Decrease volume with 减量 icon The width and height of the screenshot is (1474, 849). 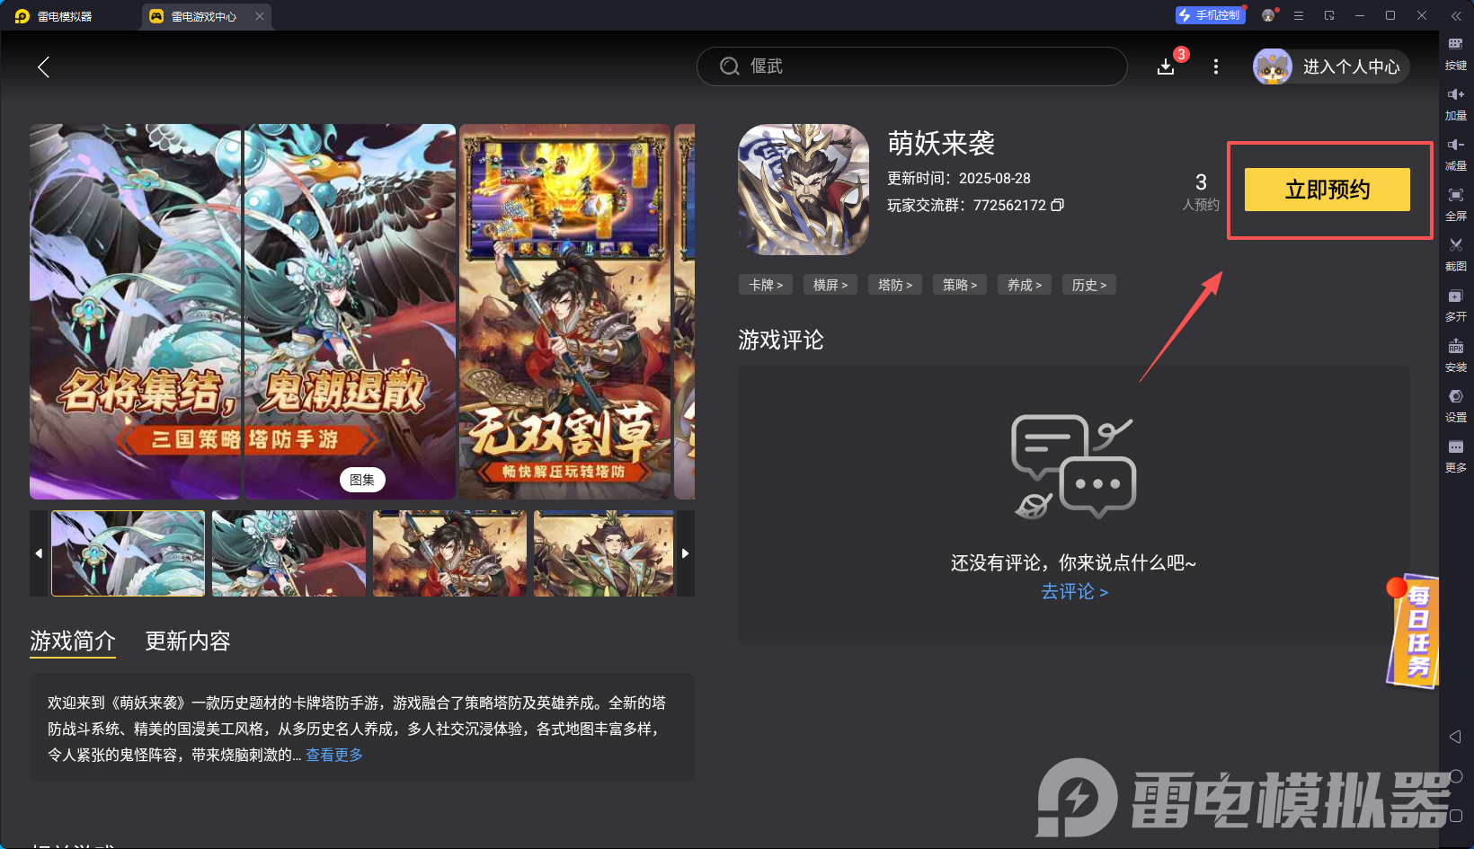tap(1456, 155)
